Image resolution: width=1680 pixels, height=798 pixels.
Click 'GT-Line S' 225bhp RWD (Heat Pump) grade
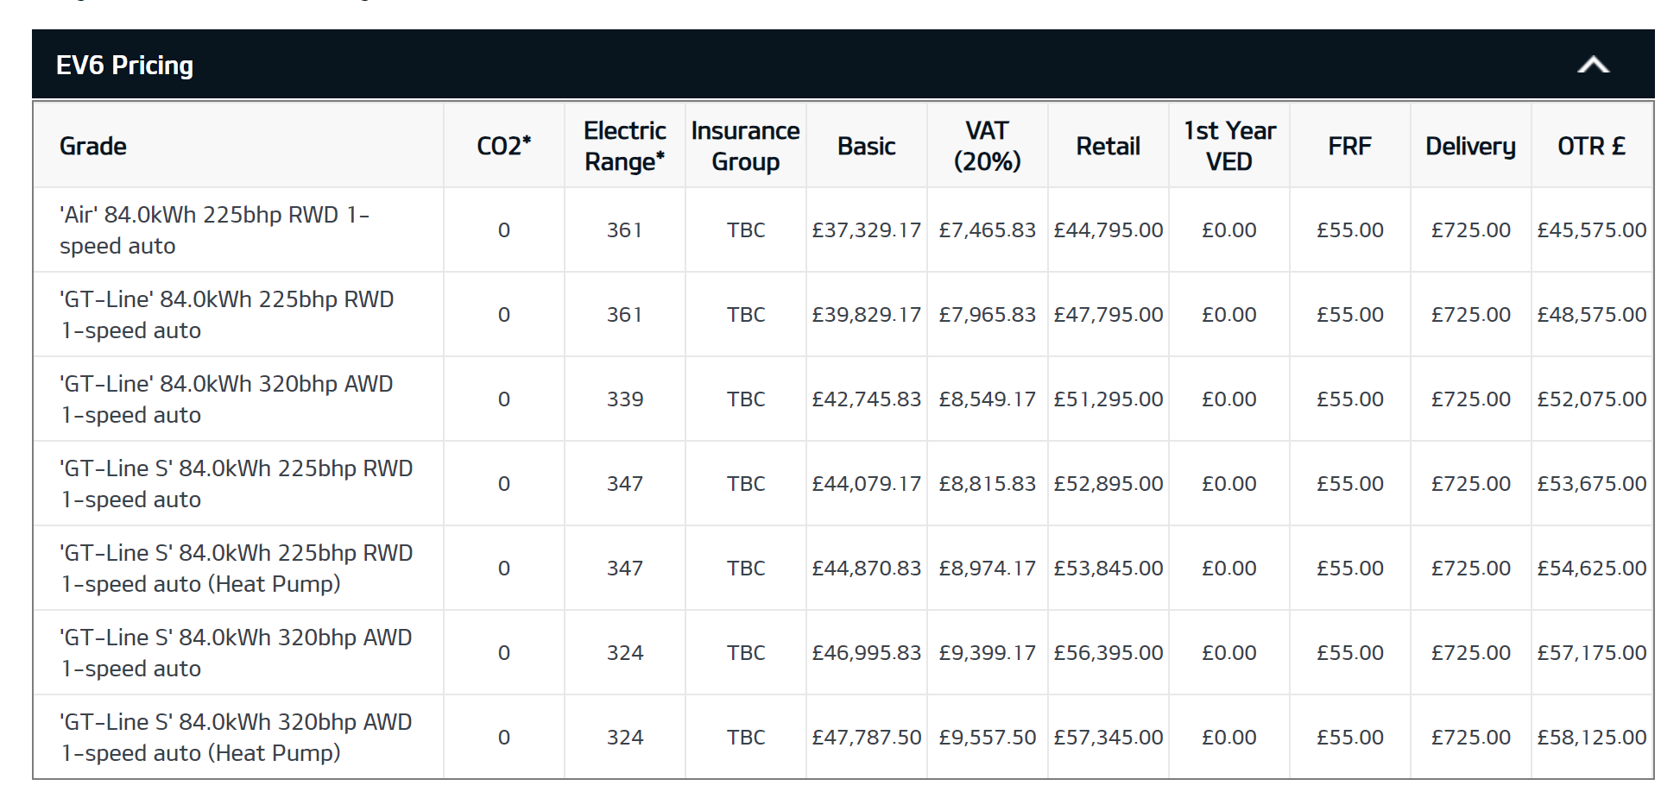pyautogui.click(x=237, y=569)
